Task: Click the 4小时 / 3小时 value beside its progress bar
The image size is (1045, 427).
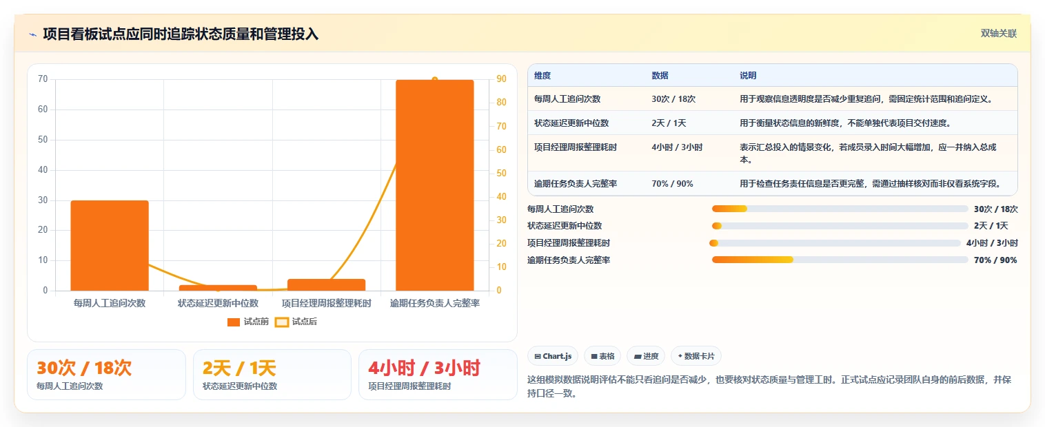Action: [992, 243]
